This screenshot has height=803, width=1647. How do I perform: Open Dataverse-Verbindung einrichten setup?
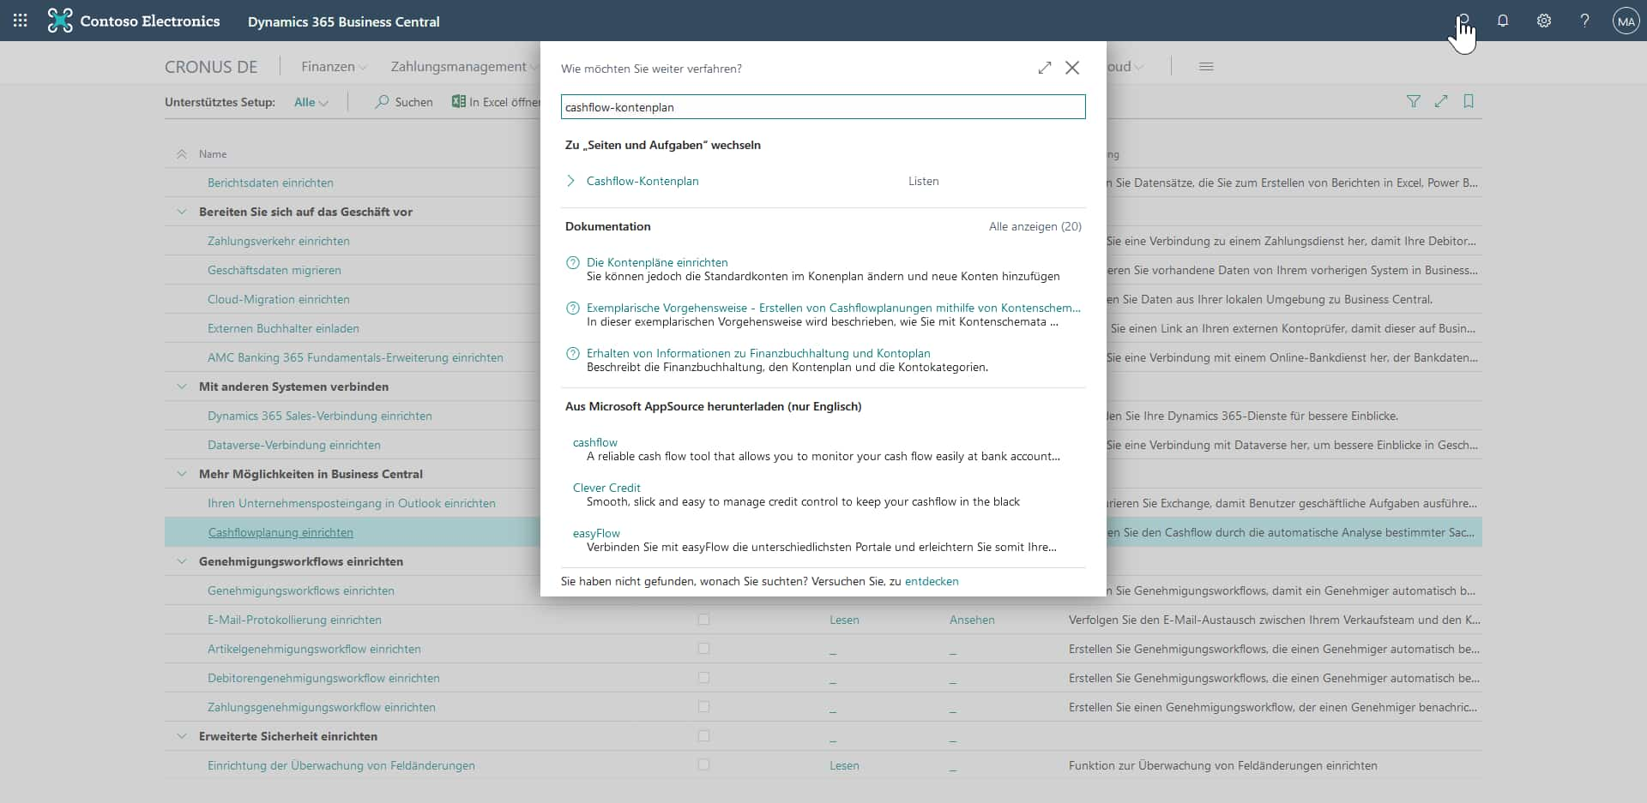coord(294,445)
